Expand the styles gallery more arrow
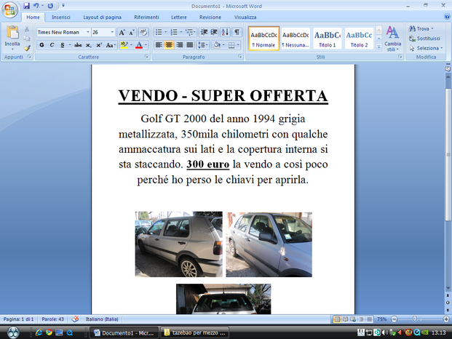452x339 pixels. coord(379,47)
